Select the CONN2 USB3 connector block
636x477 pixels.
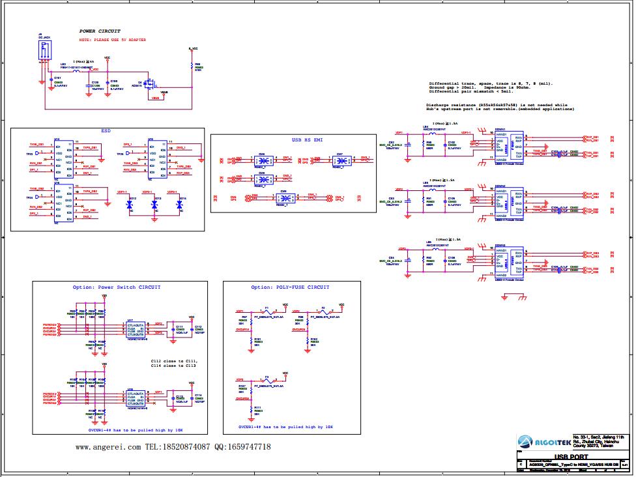[x=509, y=204]
